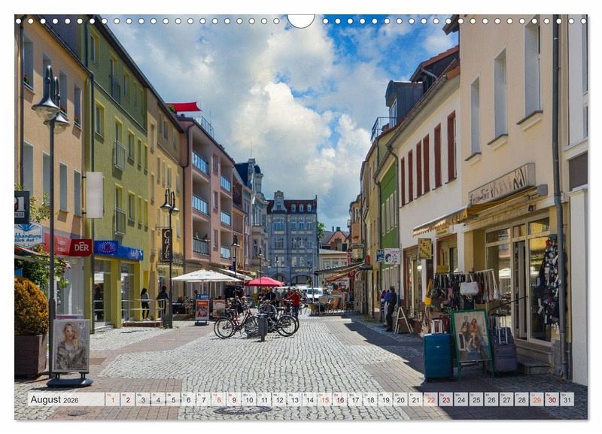Viewport: 602px width, 434px height.
Task: Select date 13 in the calendar strip
Action: 295,399
